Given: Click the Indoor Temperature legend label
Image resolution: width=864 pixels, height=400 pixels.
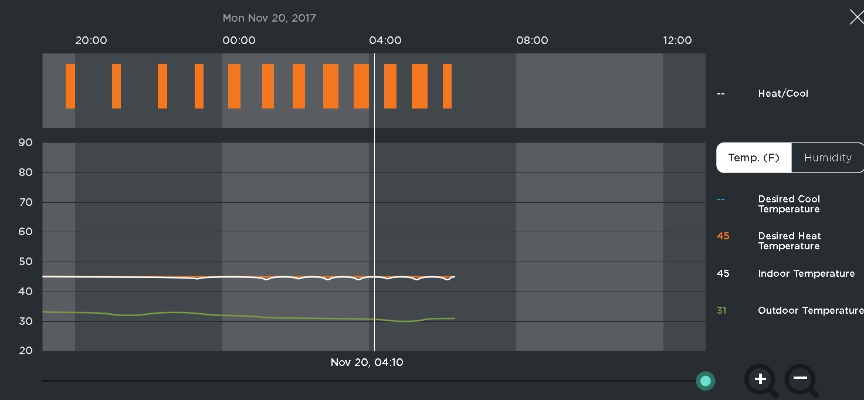Looking at the screenshot, I should (806, 273).
